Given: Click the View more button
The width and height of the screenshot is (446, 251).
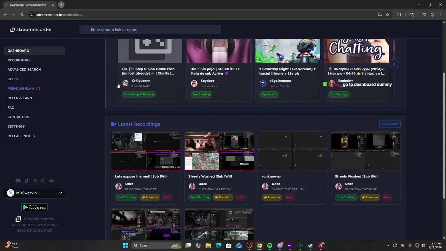Looking at the screenshot, I should [x=390, y=124].
